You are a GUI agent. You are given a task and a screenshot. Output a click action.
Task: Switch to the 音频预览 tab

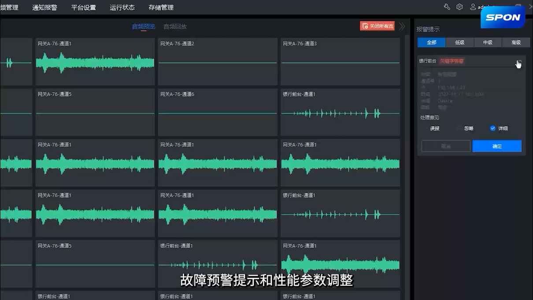click(x=144, y=26)
